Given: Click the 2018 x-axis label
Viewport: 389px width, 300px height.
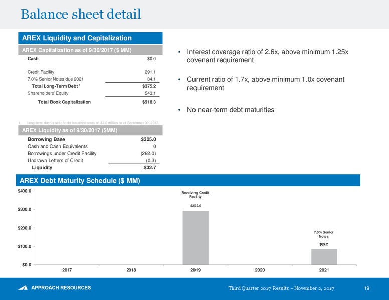Looking at the screenshot, I should click(x=131, y=270).
